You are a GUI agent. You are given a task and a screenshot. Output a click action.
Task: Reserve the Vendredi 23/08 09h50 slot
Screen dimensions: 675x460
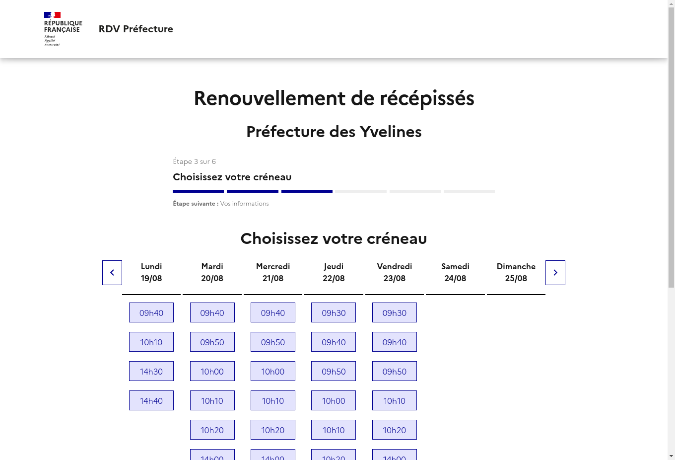point(395,371)
